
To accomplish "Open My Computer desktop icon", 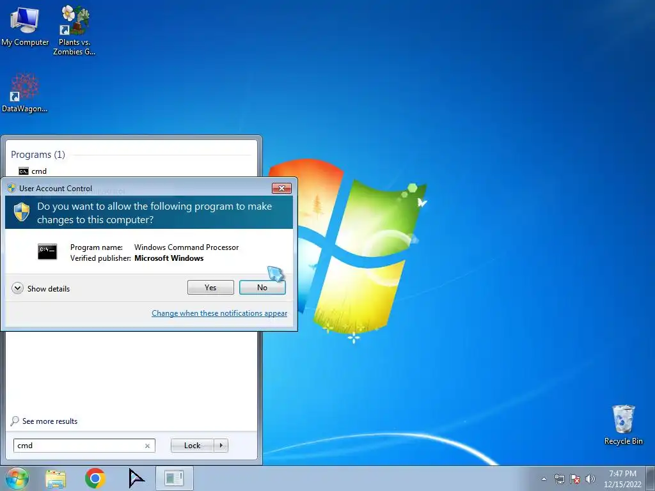I will click(x=25, y=26).
